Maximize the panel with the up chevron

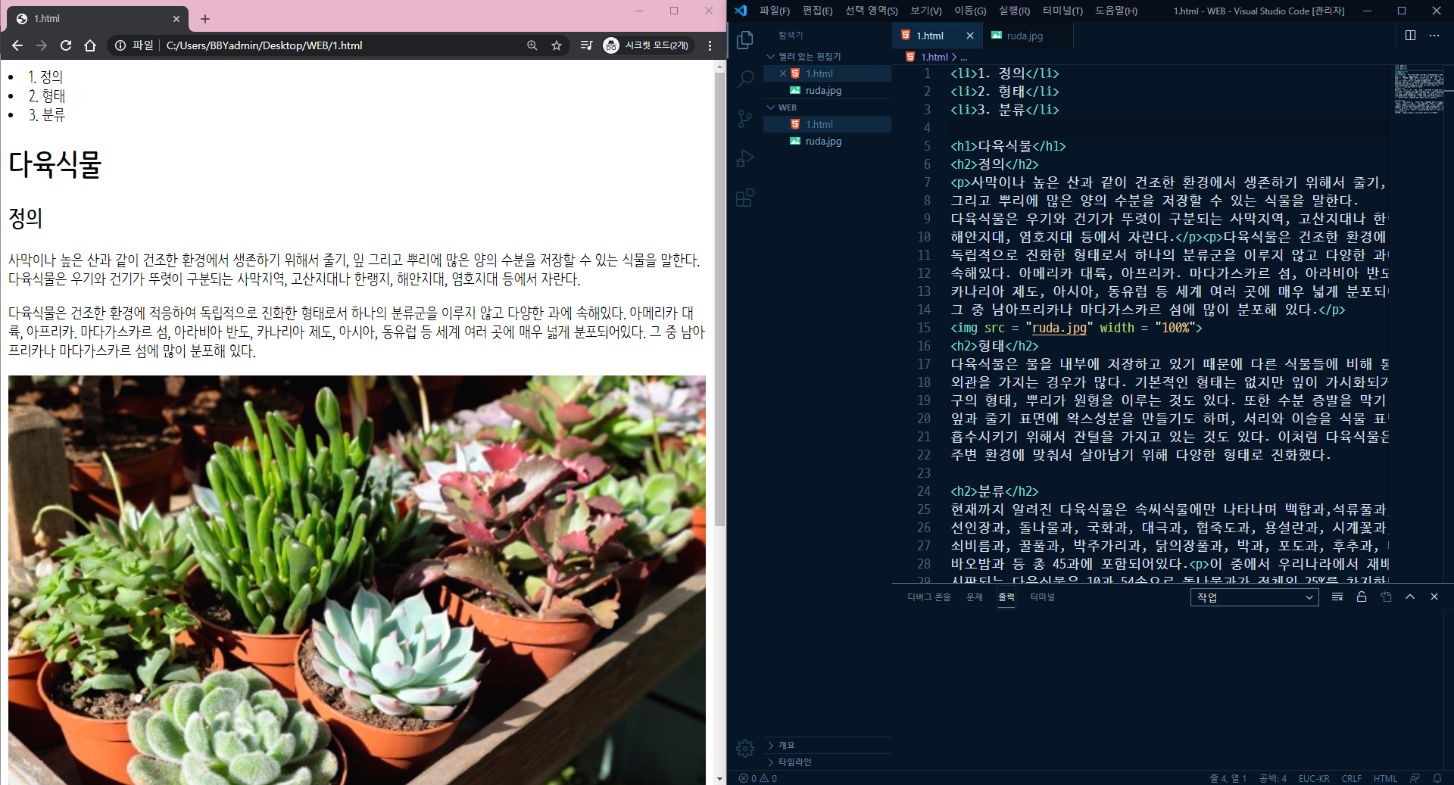1410,597
